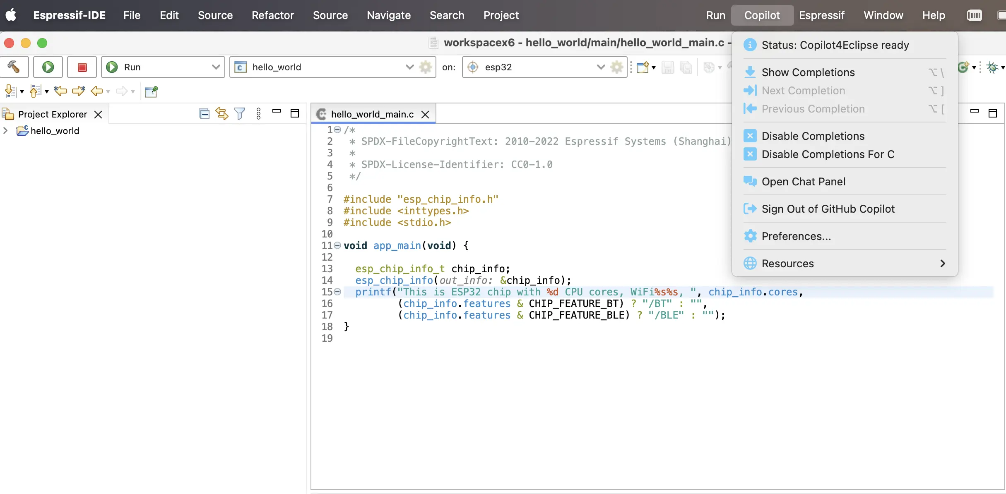The image size is (1006, 494).
Task: Select Show Completions menu item
Action: (808, 72)
